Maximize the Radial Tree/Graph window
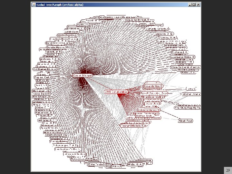The width and height of the screenshot is (232, 174). click(x=194, y=5)
